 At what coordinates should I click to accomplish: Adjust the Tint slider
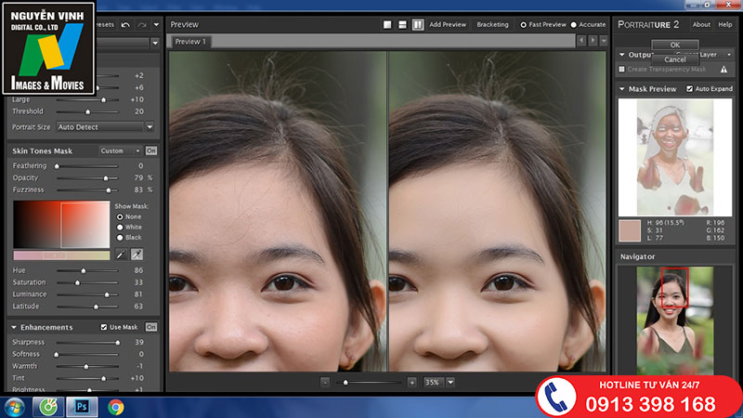pos(87,378)
